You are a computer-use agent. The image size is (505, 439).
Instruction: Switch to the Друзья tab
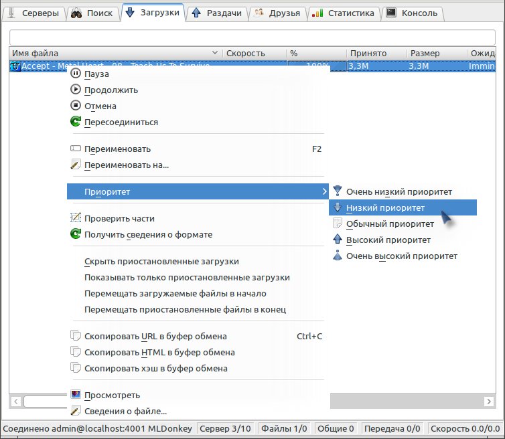click(x=277, y=13)
